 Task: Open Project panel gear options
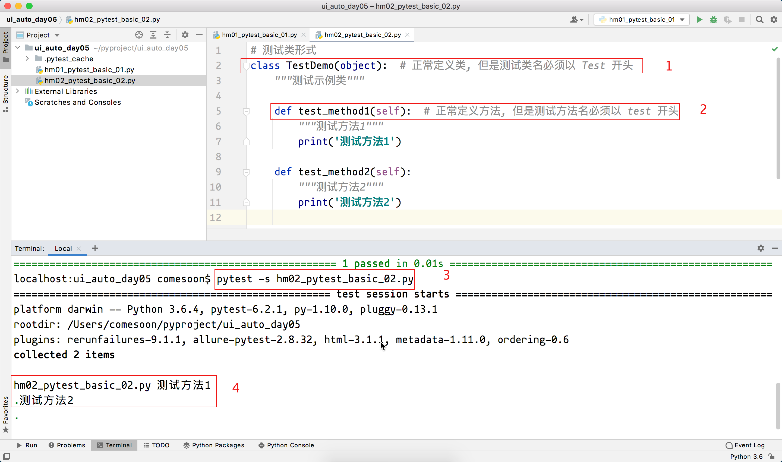(x=185, y=35)
